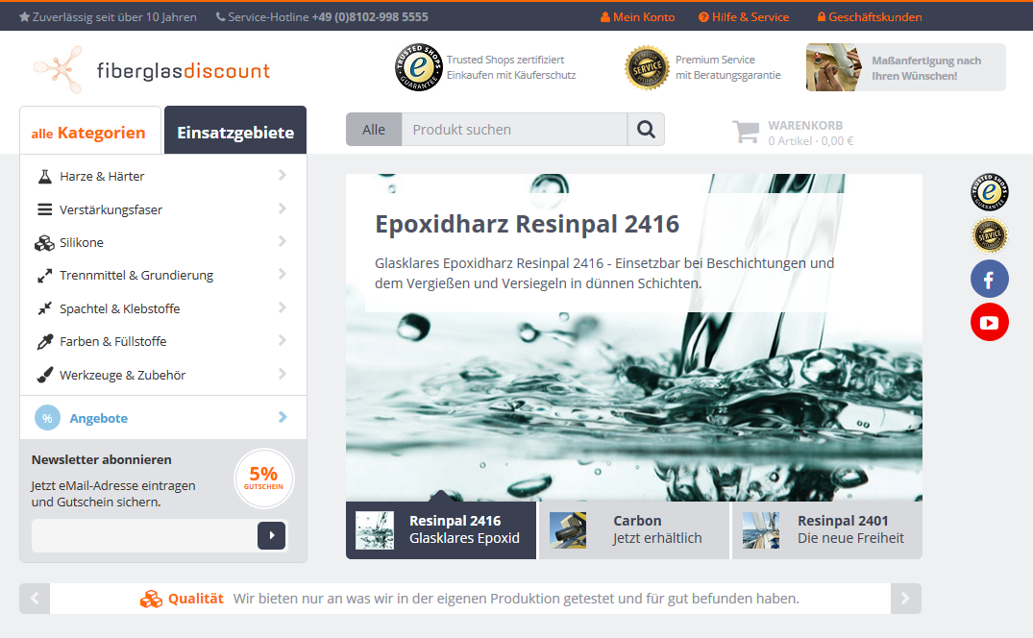Expand Farben & Füllstoffe submenu chevron
This screenshot has width=1033, height=638.
pos(282,340)
